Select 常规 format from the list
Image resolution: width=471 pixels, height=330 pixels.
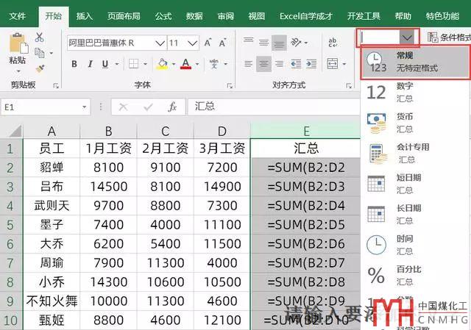tap(416, 62)
